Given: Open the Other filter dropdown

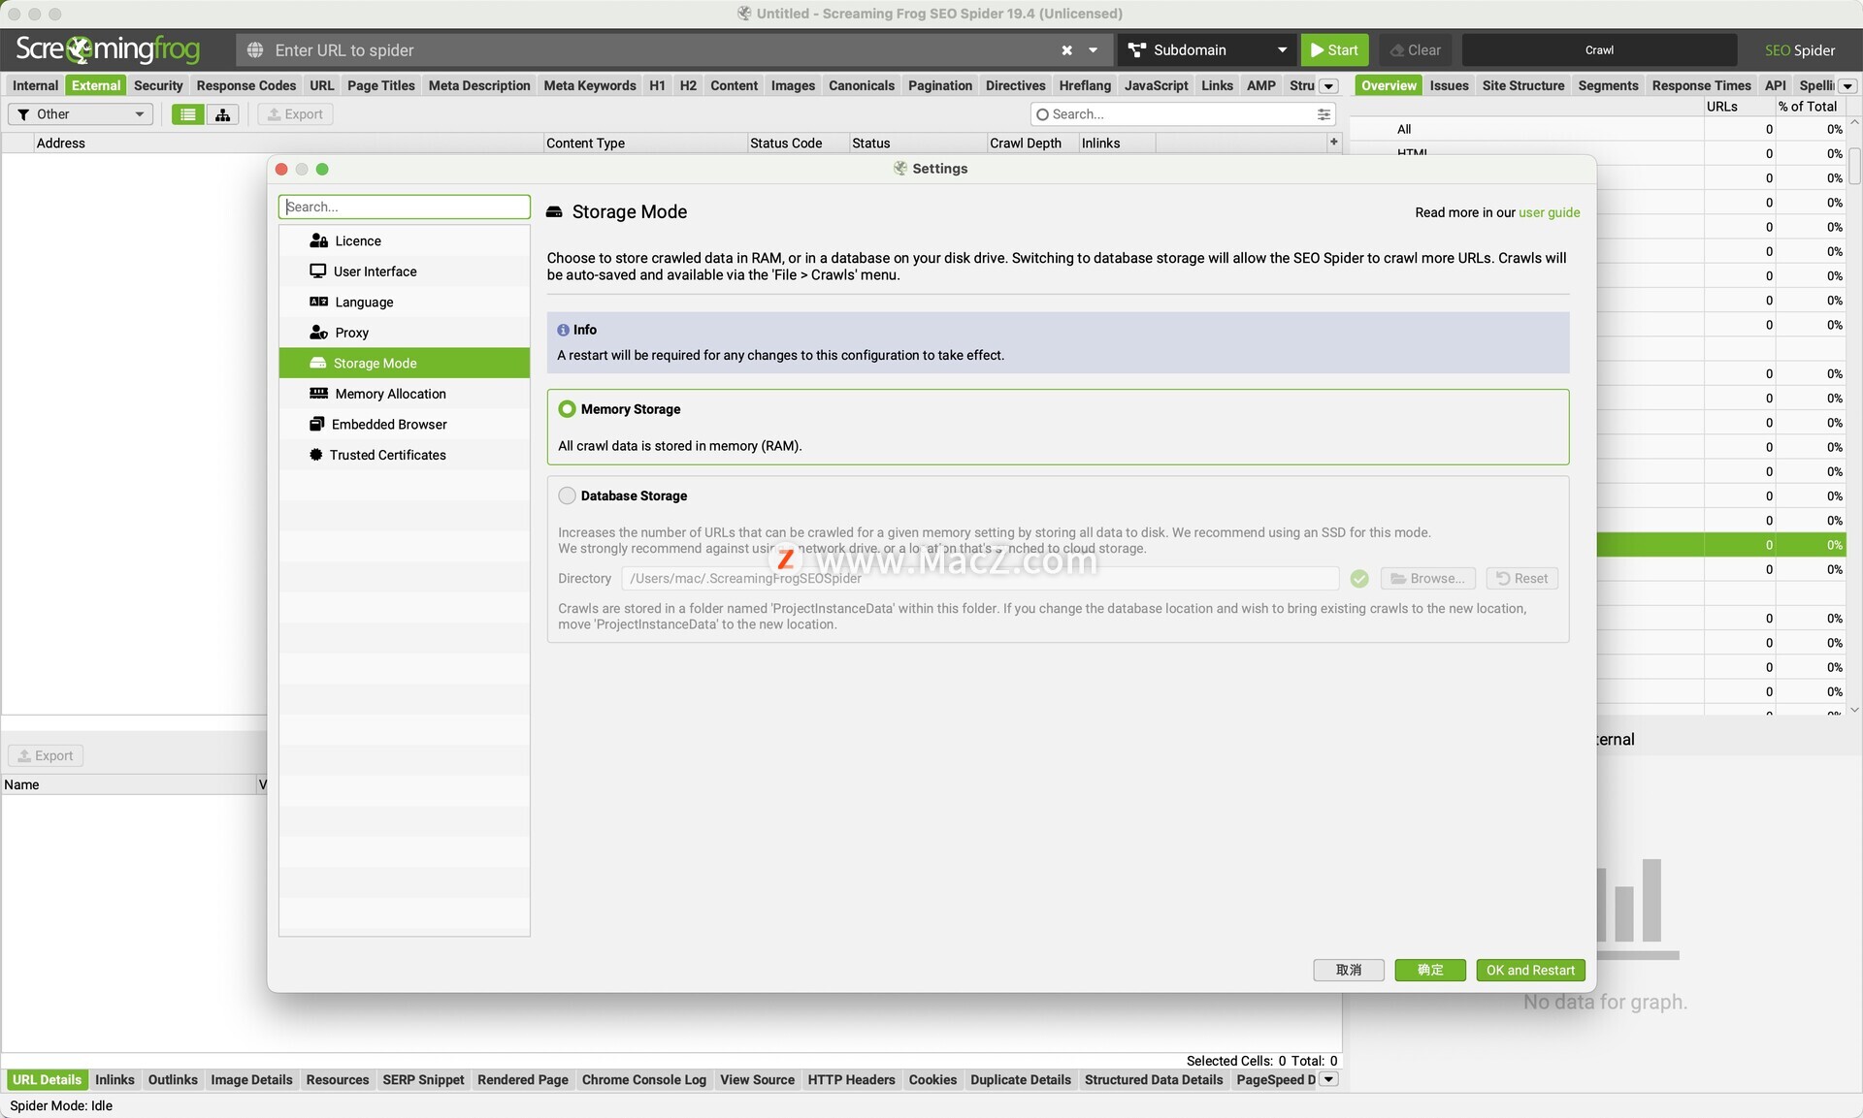Looking at the screenshot, I should point(81,114).
